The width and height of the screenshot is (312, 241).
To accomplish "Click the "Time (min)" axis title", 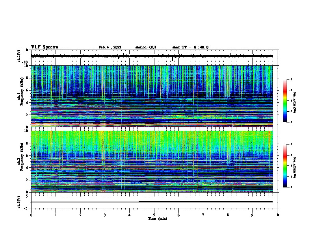I will click(x=158, y=219).
